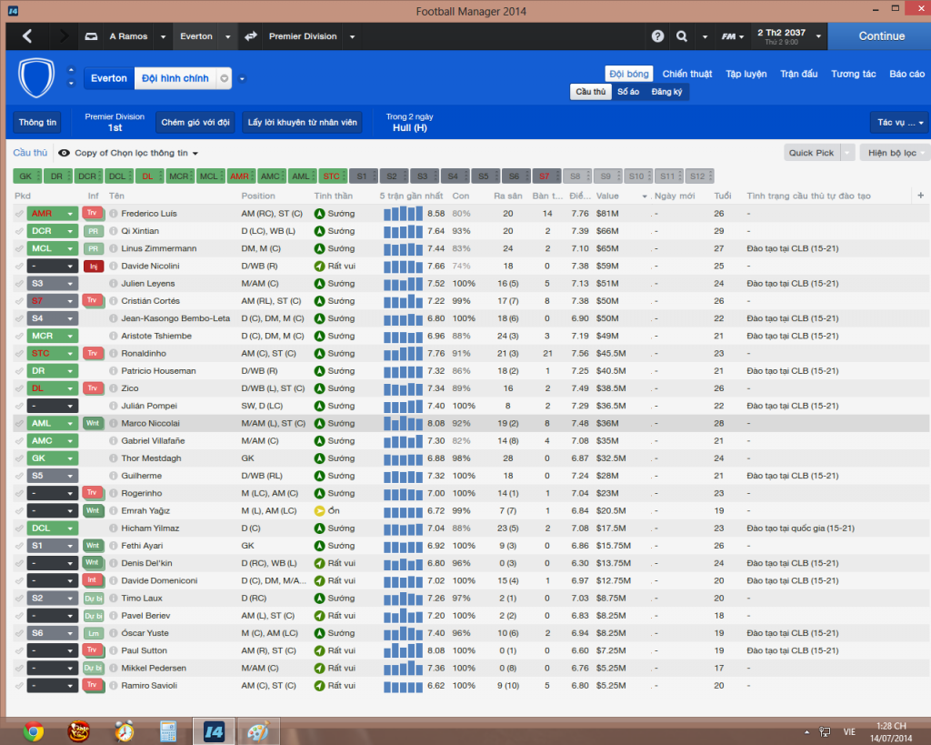Toggle selection tick for Thor Mestdagh
The image size is (931, 745).
click(x=19, y=458)
